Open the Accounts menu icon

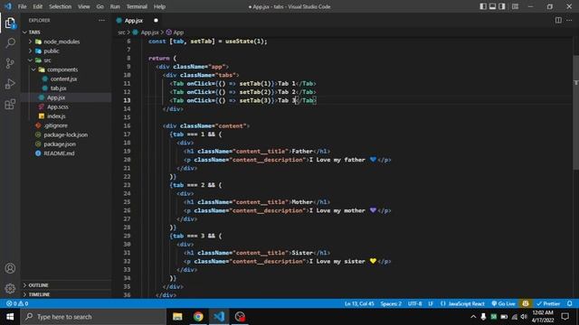tap(10, 268)
